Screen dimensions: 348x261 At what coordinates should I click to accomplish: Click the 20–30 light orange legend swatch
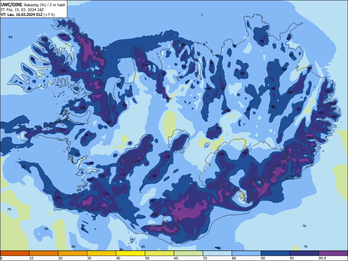pos(73,253)
